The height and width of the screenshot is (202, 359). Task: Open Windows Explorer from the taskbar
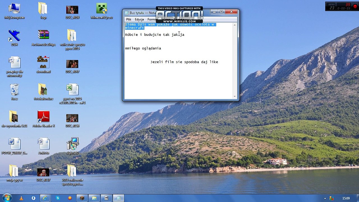94,198
